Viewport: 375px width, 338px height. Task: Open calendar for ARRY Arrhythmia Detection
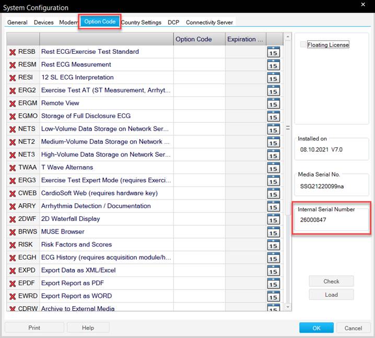click(273, 206)
